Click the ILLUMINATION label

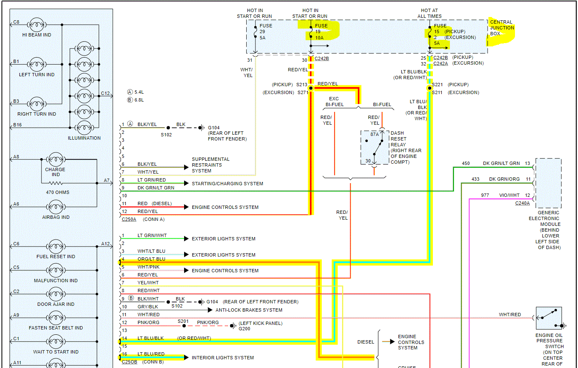click(x=84, y=138)
